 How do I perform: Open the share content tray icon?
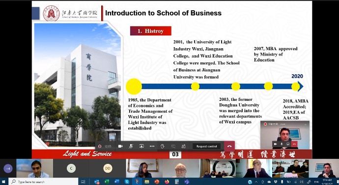(x=141, y=146)
